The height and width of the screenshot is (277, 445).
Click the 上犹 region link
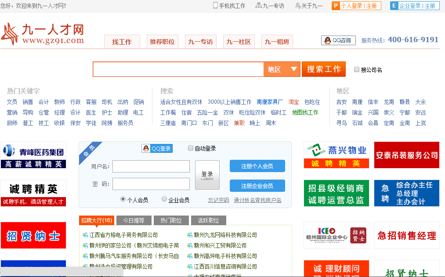tap(420, 123)
